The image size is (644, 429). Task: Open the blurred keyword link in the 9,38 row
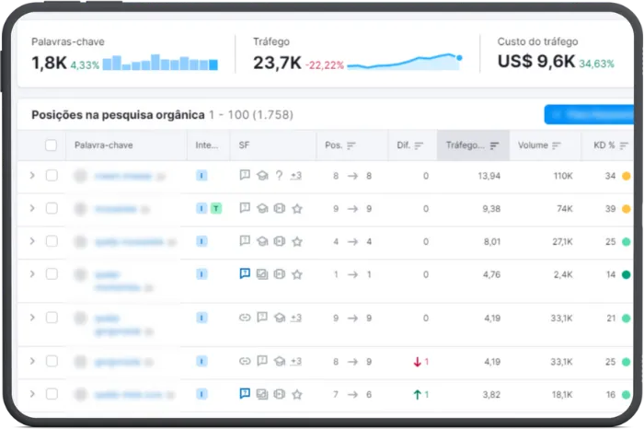[115, 209]
